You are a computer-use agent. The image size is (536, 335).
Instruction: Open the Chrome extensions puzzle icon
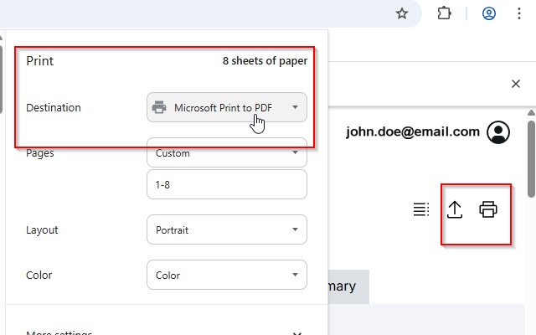click(x=445, y=13)
